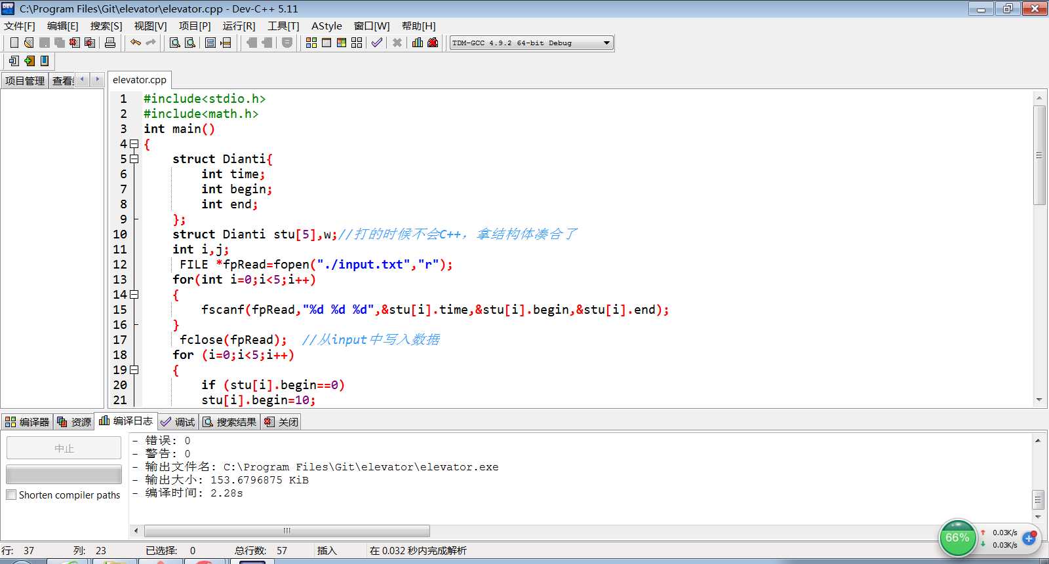This screenshot has width=1049, height=564.
Task: Collapse the code fold at line 4
Action: click(x=134, y=144)
